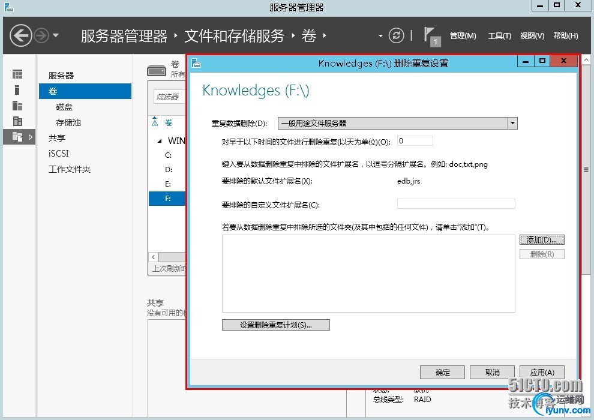
Task: Click the disk drive icon beside 卷 heading
Action: pyautogui.click(x=157, y=71)
